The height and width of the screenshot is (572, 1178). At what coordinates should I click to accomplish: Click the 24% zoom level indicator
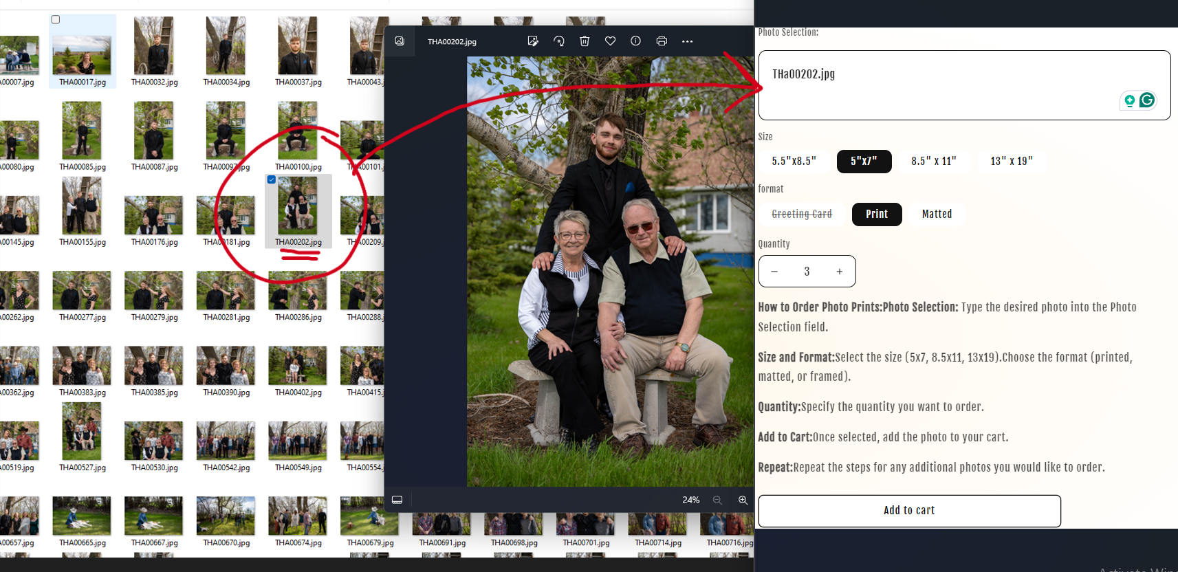tap(690, 500)
